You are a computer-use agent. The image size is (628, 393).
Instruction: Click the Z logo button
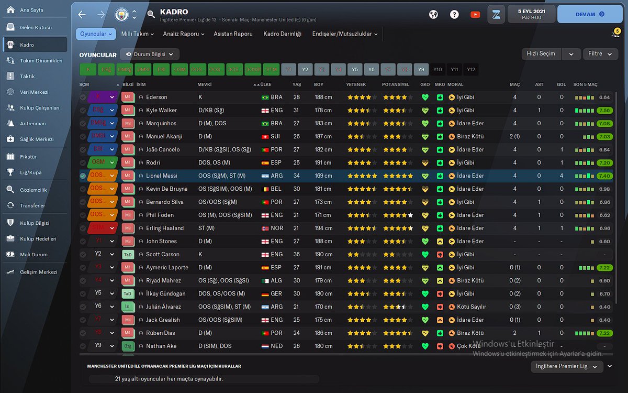pyautogui.click(x=496, y=14)
